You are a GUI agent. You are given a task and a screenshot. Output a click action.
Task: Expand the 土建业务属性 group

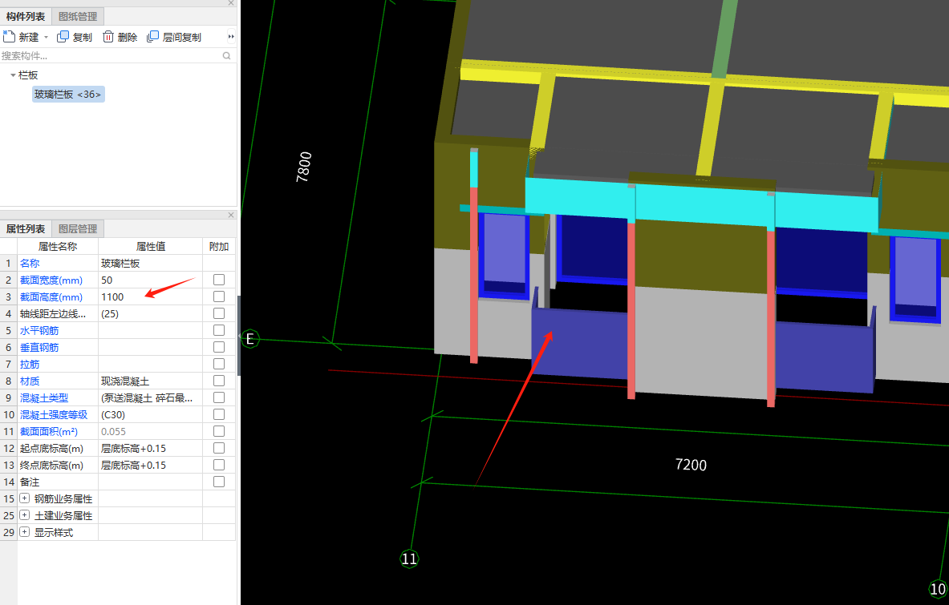pyautogui.click(x=25, y=515)
